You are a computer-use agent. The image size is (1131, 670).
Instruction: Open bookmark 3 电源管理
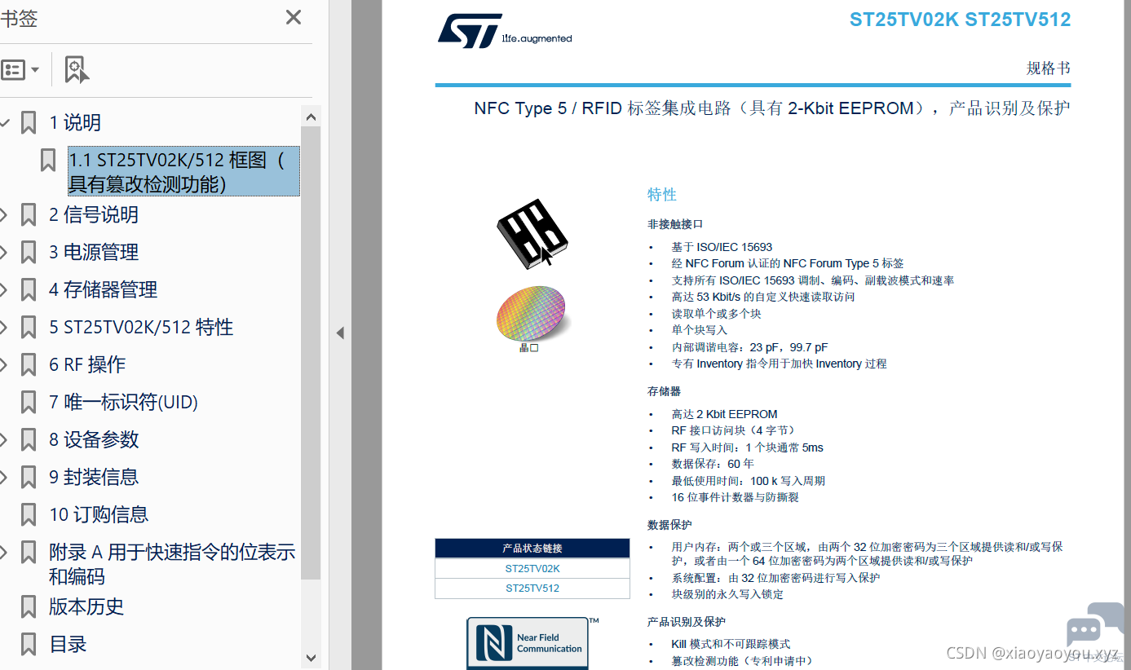[94, 253]
